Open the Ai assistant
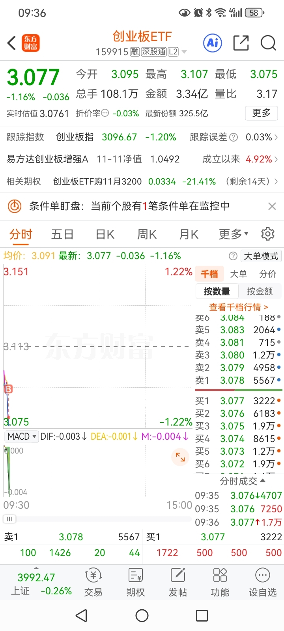Viewport: 284px width, 631px height. [213, 43]
